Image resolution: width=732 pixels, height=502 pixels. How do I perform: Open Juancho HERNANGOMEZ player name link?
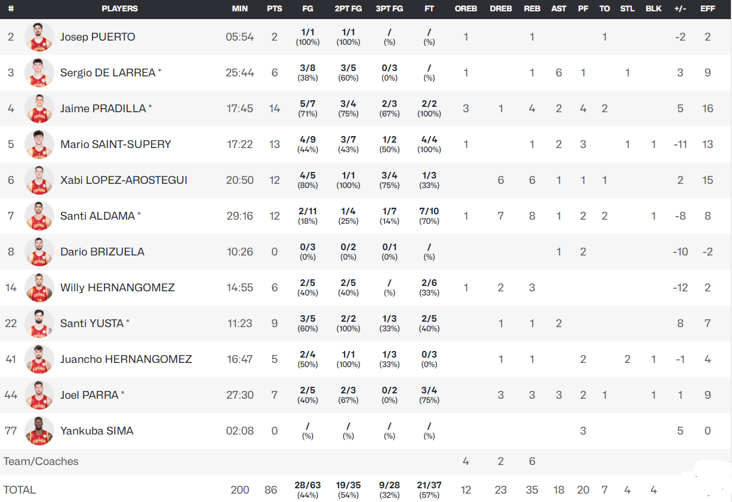(x=126, y=359)
